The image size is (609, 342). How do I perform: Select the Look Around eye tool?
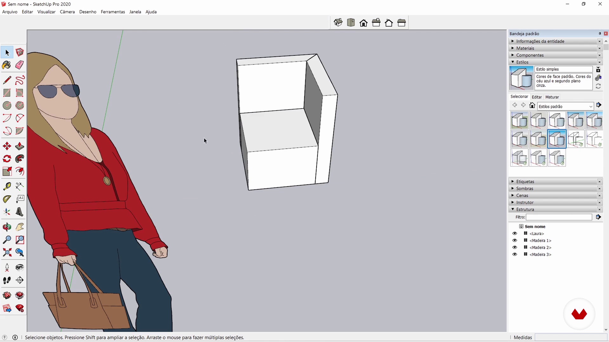pos(20,267)
